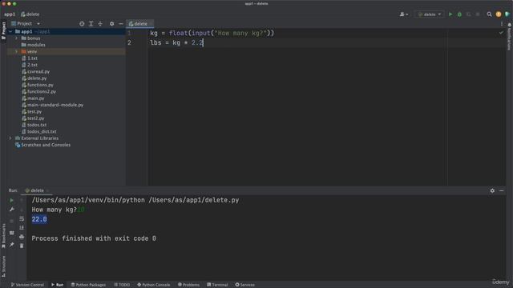This screenshot has height=288, width=513.
Task: Toggle Bookmarks side tool window
Action: [x=3, y=236]
